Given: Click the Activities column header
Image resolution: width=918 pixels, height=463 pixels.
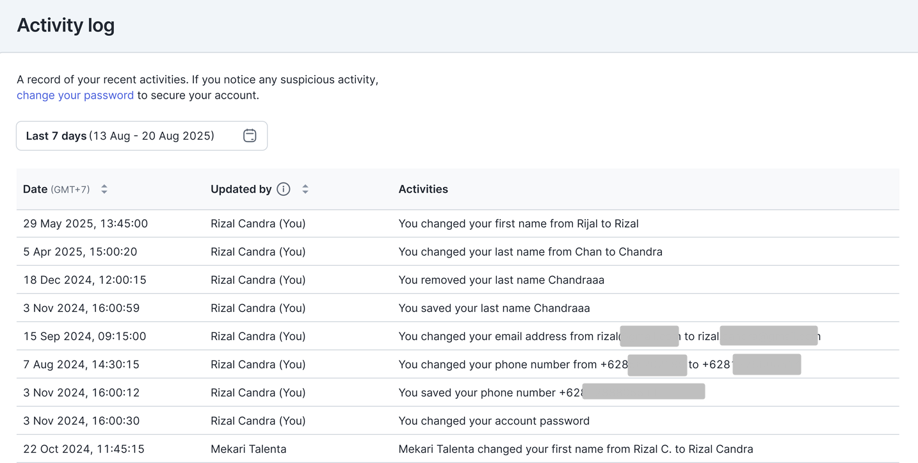Looking at the screenshot, I should [423, 189].
